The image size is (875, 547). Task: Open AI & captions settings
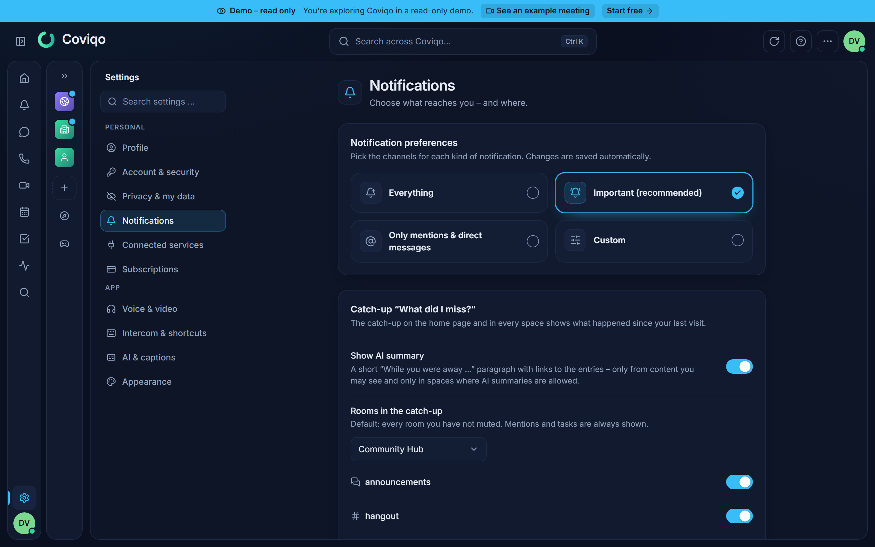point(163,357)
